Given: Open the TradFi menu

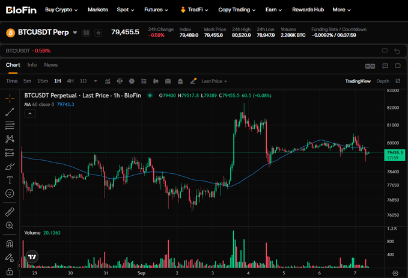Looking at the screenshot, I should click(194, 10).
